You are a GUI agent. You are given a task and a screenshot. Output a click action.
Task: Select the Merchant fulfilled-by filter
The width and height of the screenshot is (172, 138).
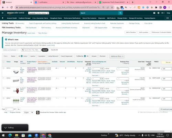(x=98, y=56)
